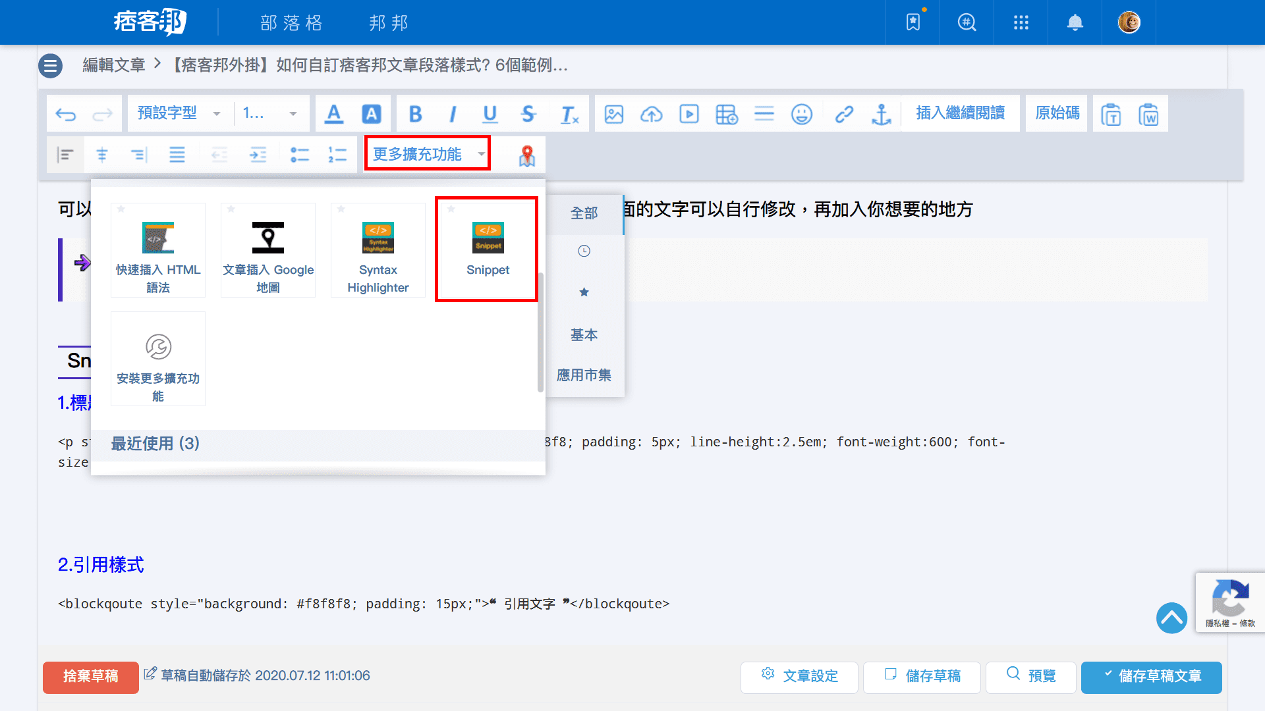
Task: Open the font size dropdown
Action: click(270, 113)
